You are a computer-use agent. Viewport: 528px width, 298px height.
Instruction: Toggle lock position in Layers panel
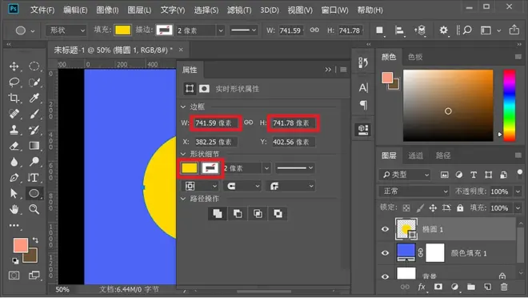tap(433, 207)
